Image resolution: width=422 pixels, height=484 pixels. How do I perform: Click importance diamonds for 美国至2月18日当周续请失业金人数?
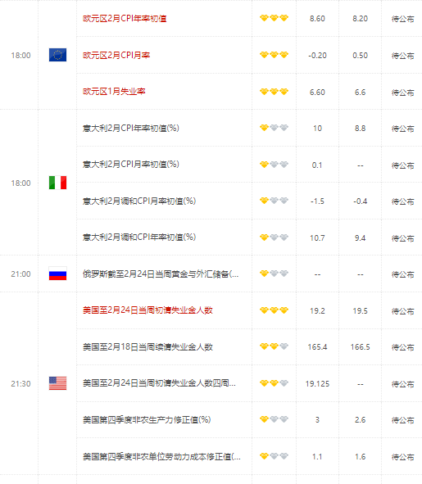click(x=274, y=346)
